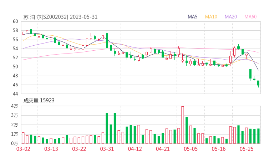
Task: Click the 60 price axis label
Action: tap(15, 21)
